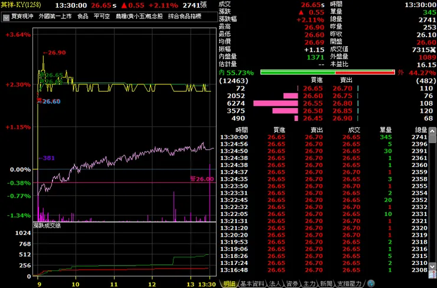Open the category dropdown arrow beside 買賣現沖
437x288 pixels.
(6, 17)
